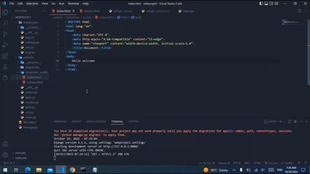Open errors and warnings status indicator

9,163
